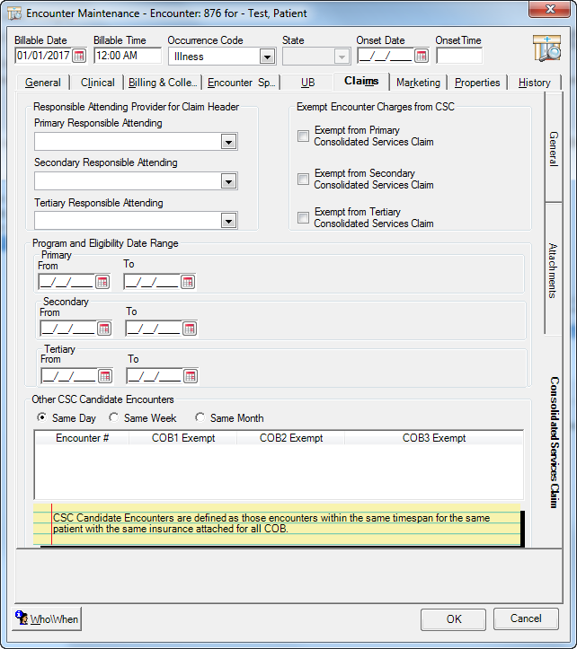Open the Attachments vertical tab

coord(553,269)
